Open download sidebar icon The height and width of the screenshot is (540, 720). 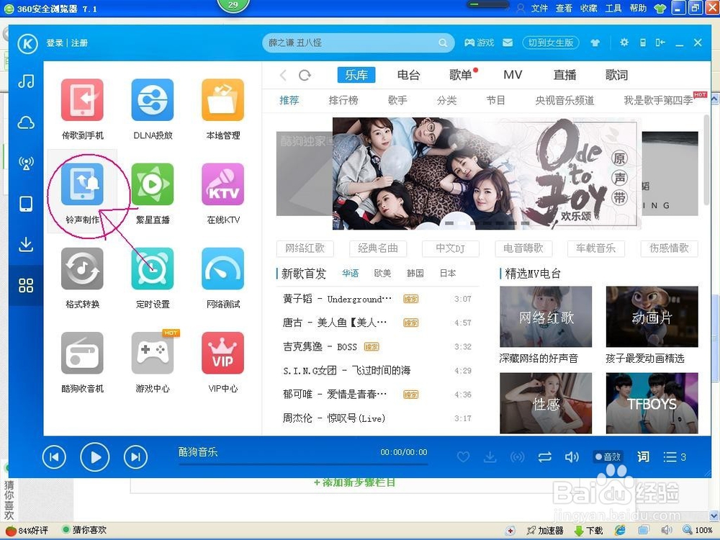pyautogui.click(x=26, y=244)
